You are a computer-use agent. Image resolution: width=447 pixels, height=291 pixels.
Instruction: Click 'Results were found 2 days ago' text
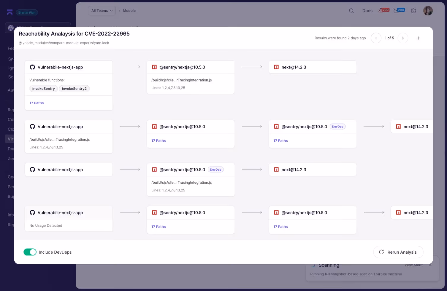point(340,38)
